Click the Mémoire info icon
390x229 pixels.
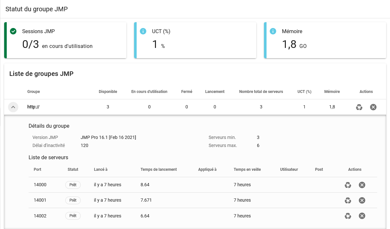(x=273, y=31)
